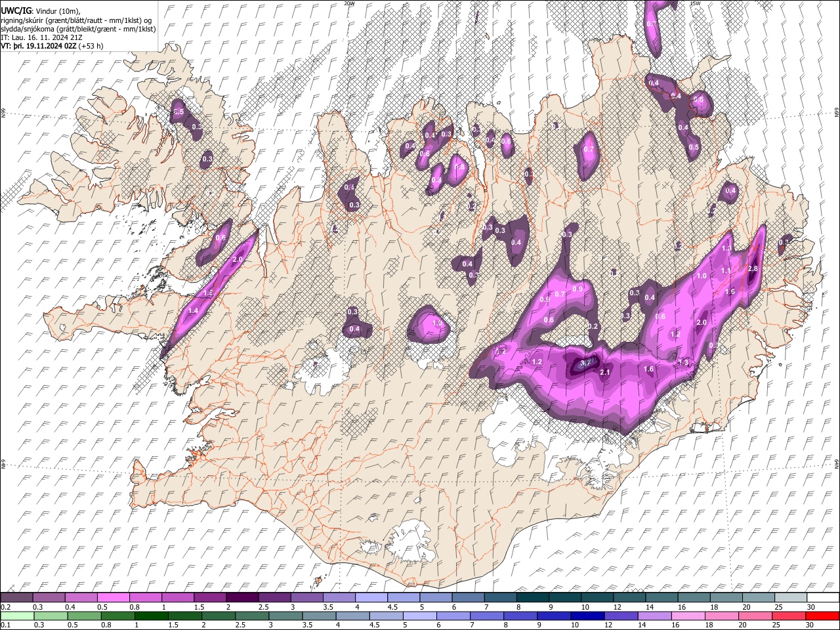Click the '2.1' value beside the 3.2 maximum
The image size is (840, 630).
(x=606, y=373)
